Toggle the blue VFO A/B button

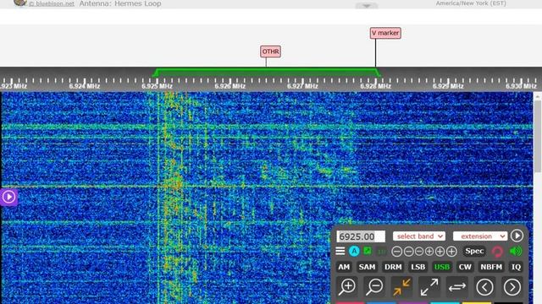354,252
